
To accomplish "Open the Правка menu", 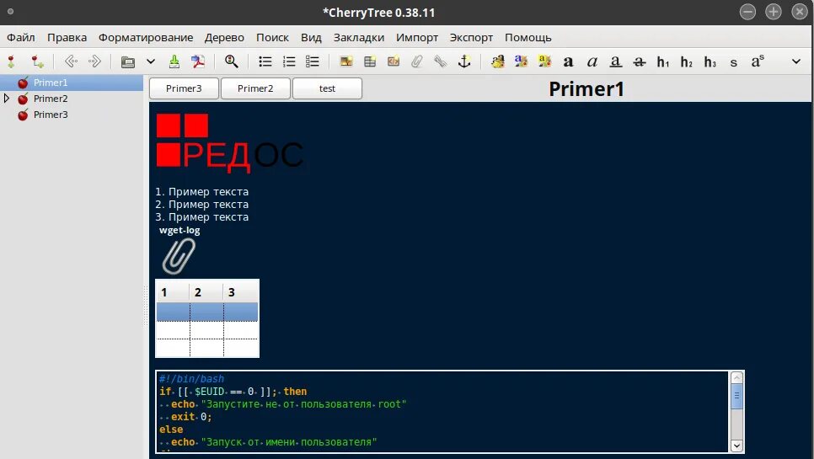I will (67, 37).
